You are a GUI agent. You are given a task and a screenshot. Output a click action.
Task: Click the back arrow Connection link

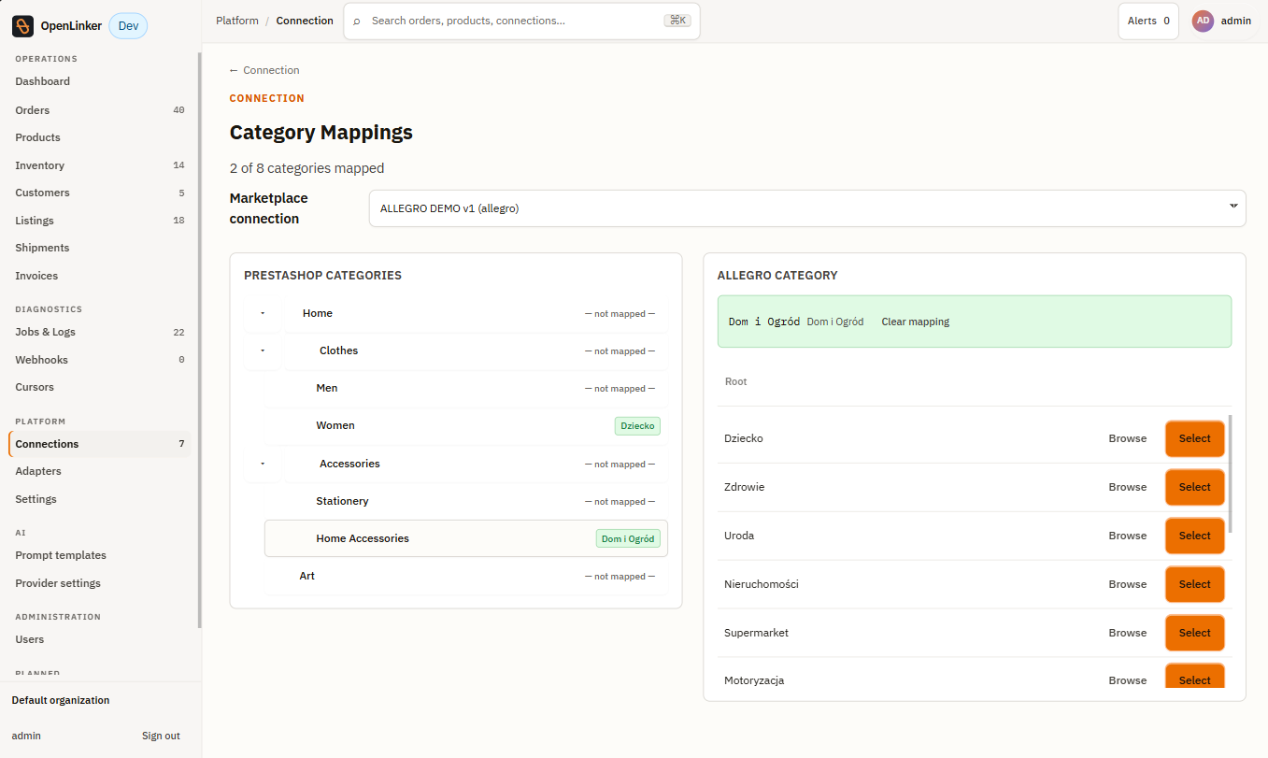coord(264,70)
